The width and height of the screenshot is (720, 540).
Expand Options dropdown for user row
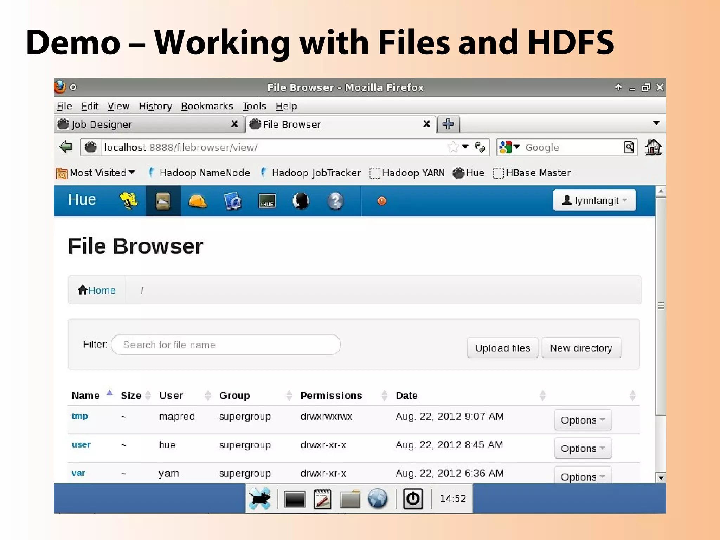(583, 448)
